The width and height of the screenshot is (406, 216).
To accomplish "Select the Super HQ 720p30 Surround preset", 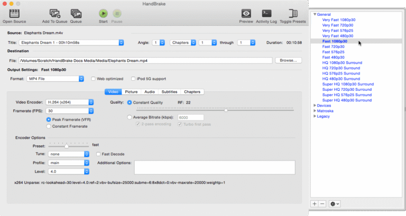I will click(347, 89).
